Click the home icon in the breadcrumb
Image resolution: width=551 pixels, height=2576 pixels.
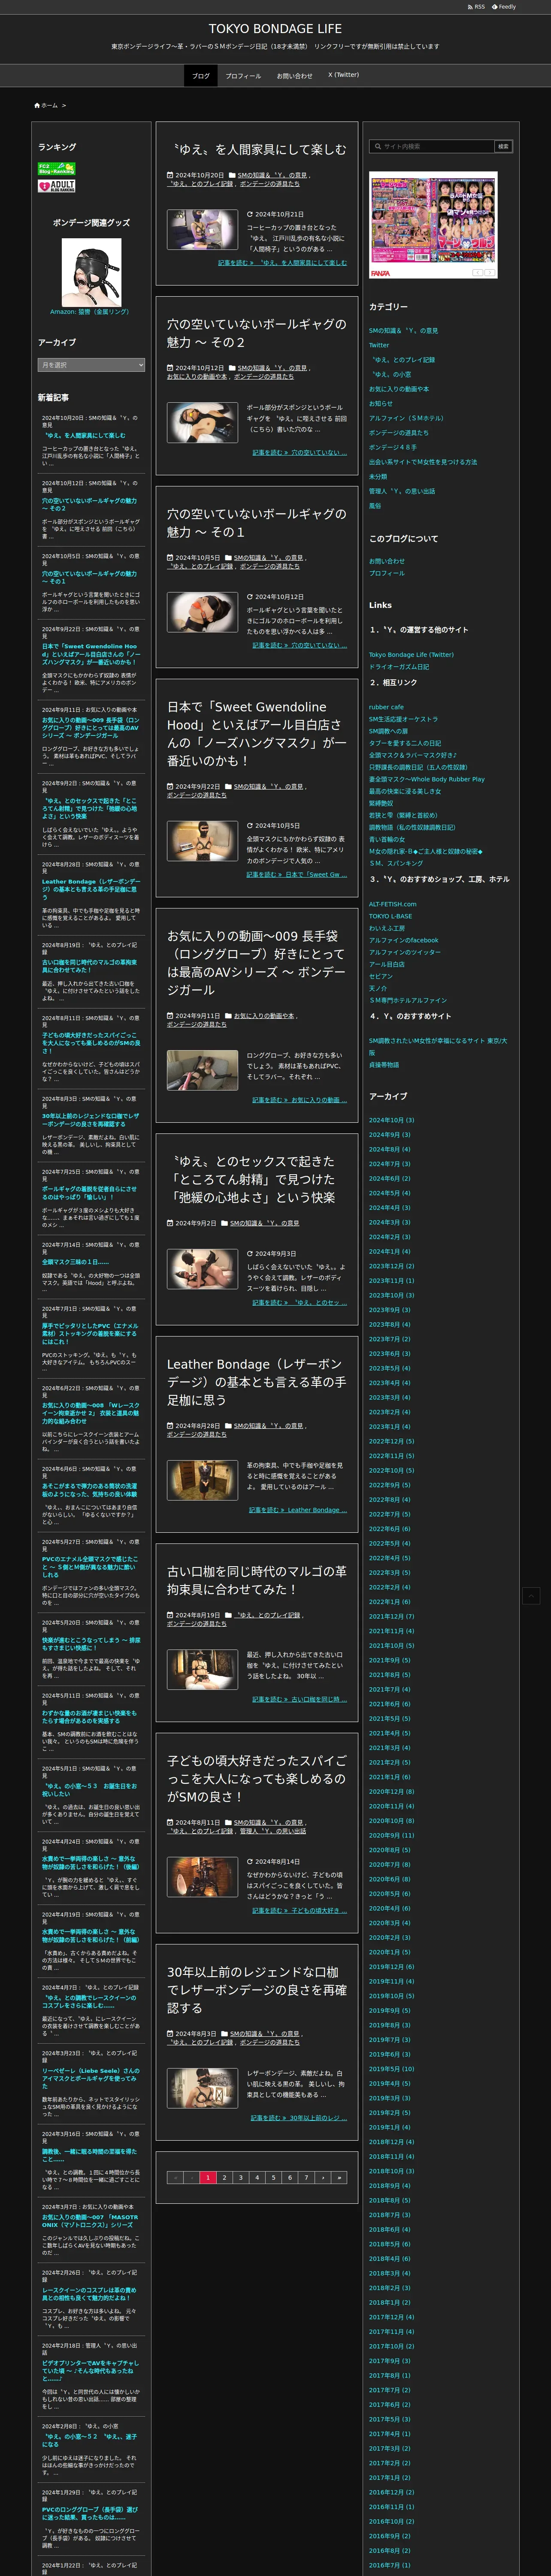37,105
